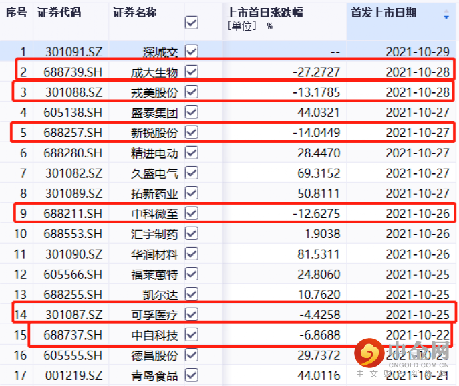The width and height of the screenshot is (459, 386).
Task: Uncheck the checkbox for 凯尔达
Action: tap(192, 294)
